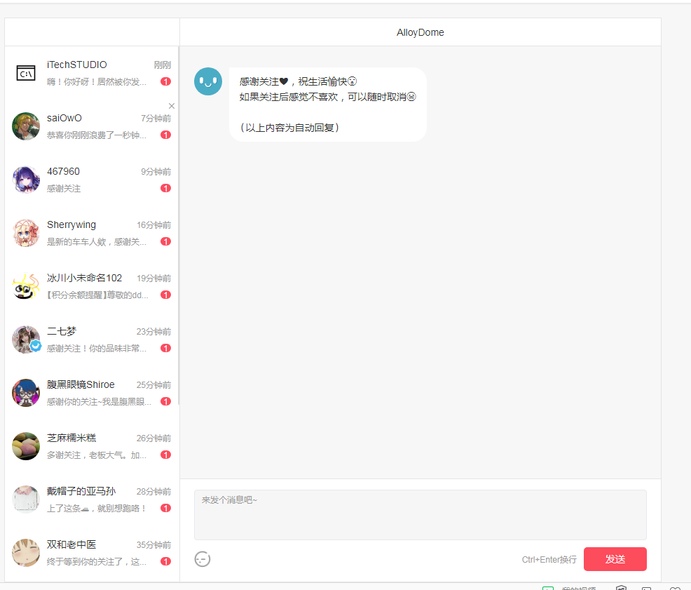Click the conversation list scrollbar
Viewport: 691px width, 590px height.
tap(179, 224)
